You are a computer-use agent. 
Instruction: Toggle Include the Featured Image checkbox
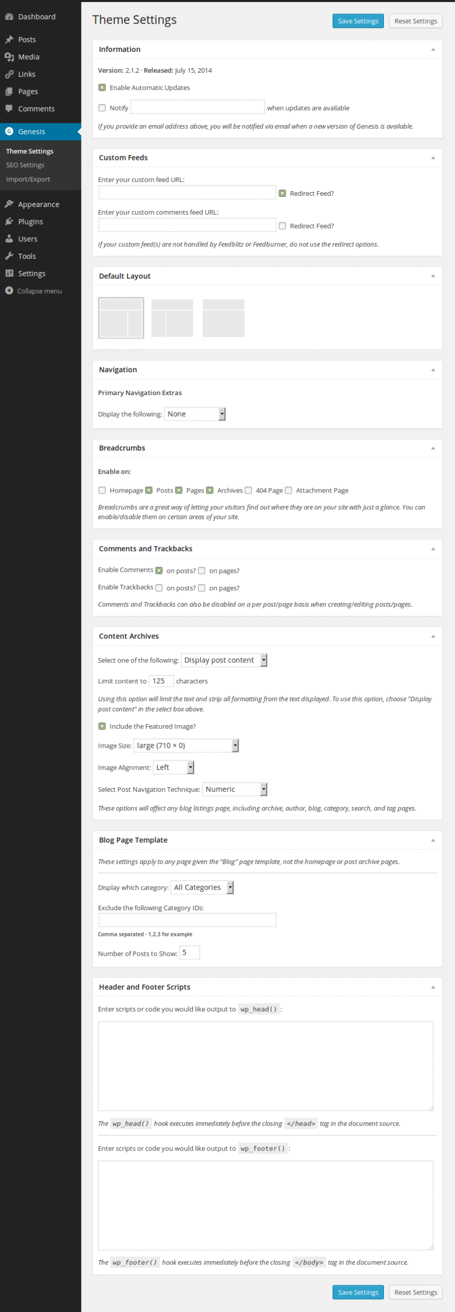tap(102, 726)
